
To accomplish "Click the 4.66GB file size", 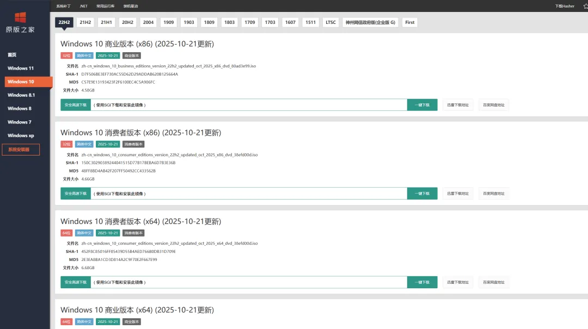I will (x=88, y=179).
